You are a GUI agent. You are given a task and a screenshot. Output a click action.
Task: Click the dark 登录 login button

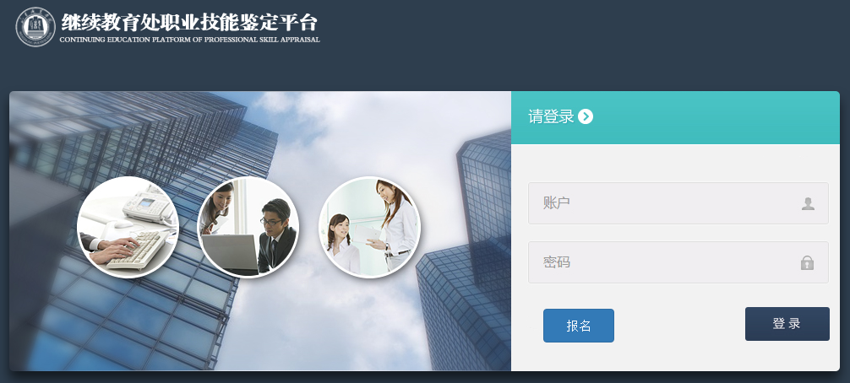click(787, 324)
